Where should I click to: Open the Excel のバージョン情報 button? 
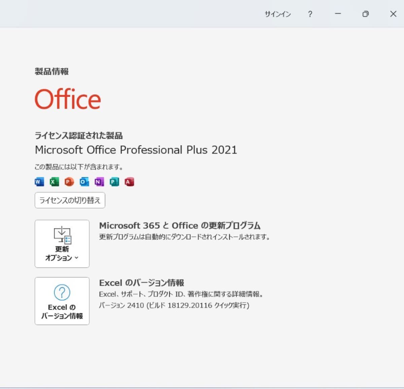point(62,301)
